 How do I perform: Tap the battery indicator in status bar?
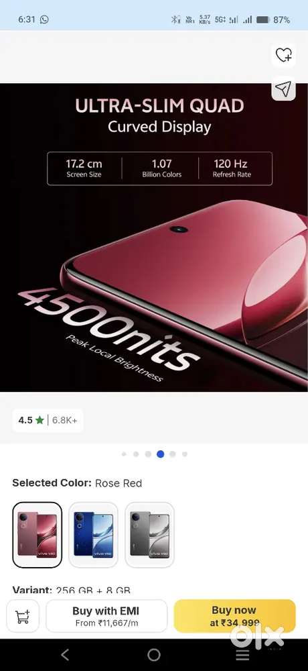pyautogui.click(x=262, y=19)
